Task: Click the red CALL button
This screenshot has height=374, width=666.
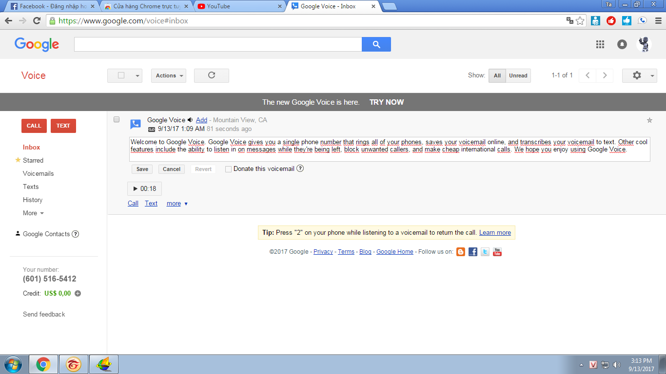Action: point(34,126)
